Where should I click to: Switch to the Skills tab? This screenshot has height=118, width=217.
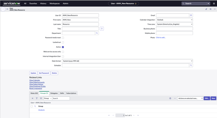click(x=62, y=93)
